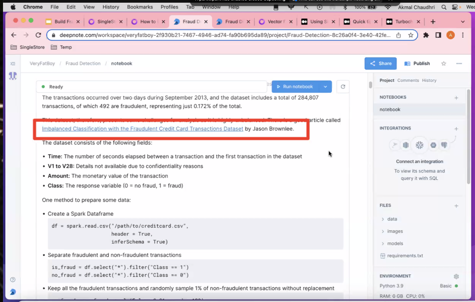Open the three-dots more options menu
475x302 pixels.
pos(459,64)
